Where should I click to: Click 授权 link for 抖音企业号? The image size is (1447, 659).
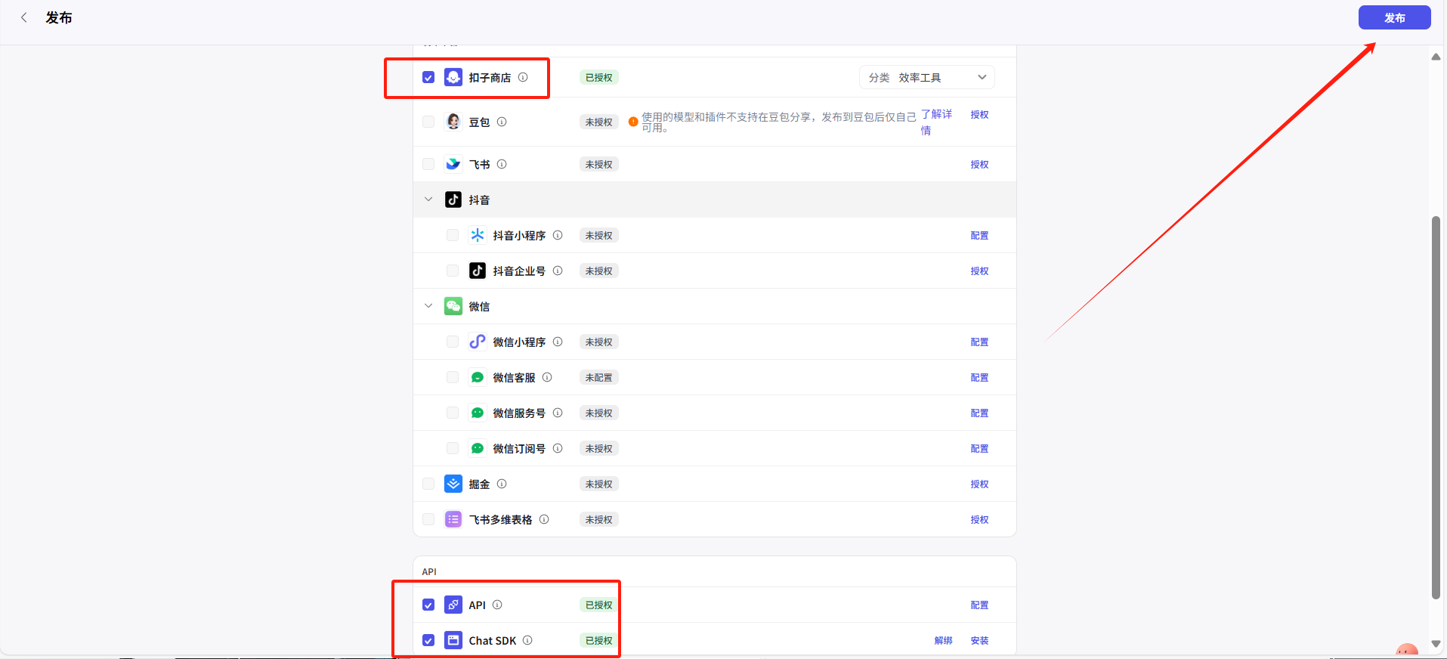[979, 271]
